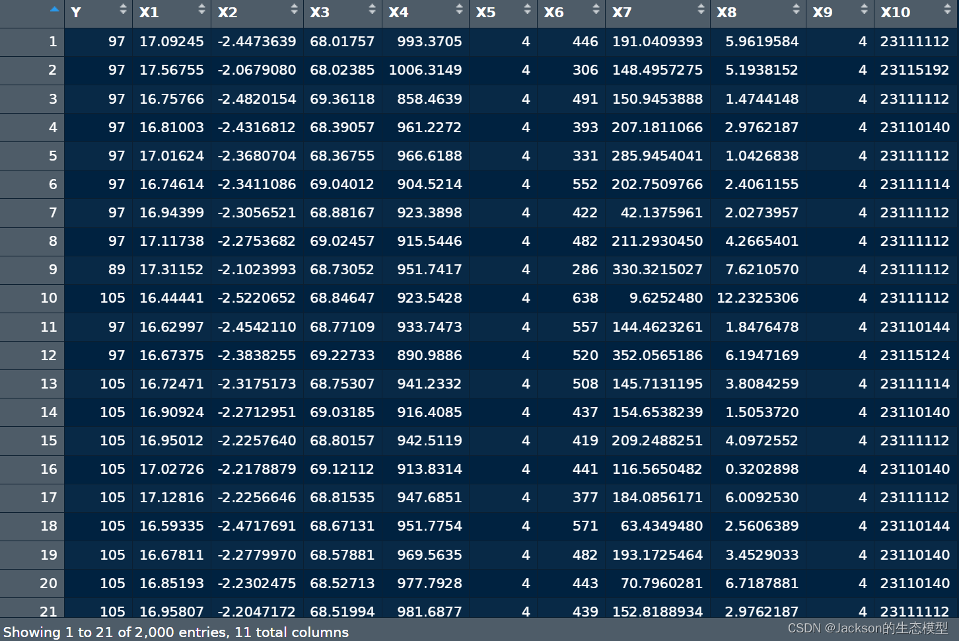Click X8 value 7.6210570

click(x=762, y=270)
